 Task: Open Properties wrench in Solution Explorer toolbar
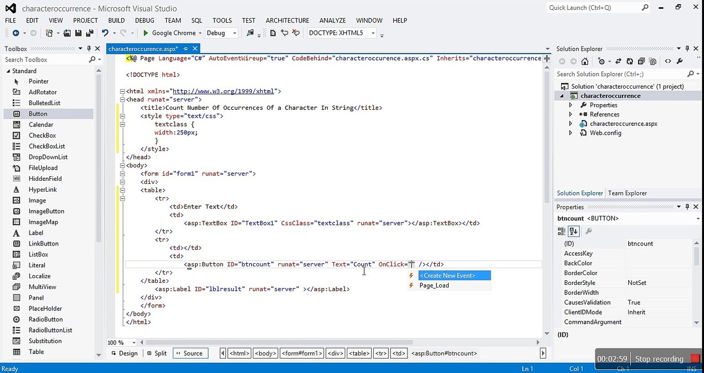click(680, 61)
